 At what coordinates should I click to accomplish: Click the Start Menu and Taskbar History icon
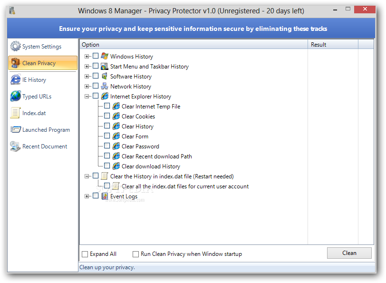click(x=105, y=66)
